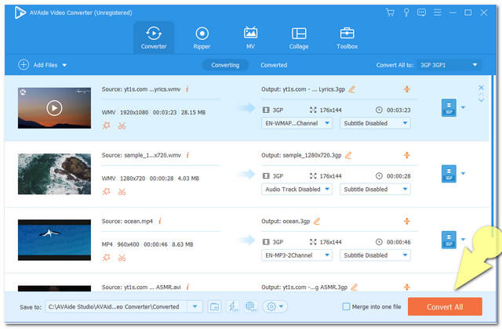Click the file list vertical scrollbar
502x329 pixels.
coord(493,155)
